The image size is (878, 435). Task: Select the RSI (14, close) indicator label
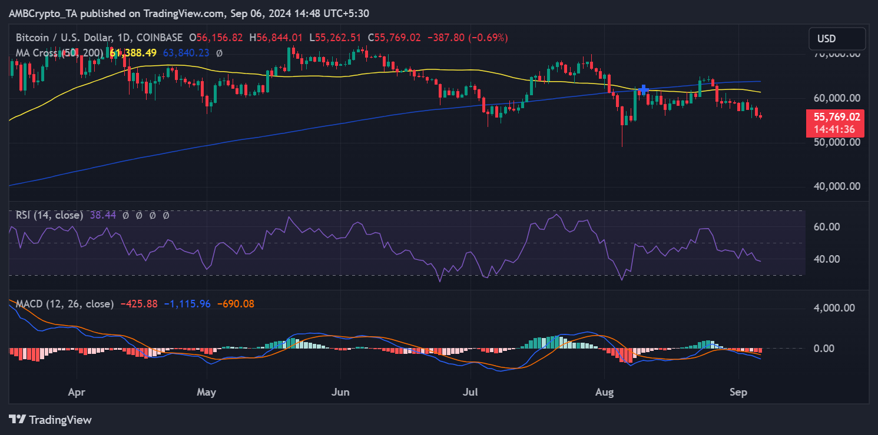click(x=49, y=215)
